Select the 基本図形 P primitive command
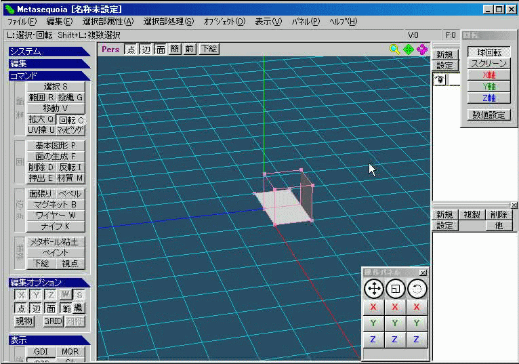The image size is (519, 364). coord(56,146)
